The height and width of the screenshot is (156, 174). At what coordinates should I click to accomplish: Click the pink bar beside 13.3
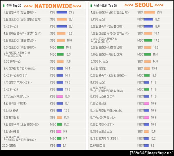click(x=60, y=97)
